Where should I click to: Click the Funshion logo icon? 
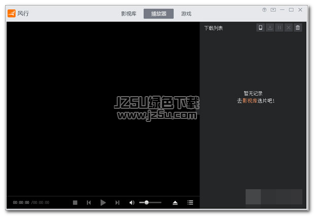pyautogui.click(x=12, y=13)
